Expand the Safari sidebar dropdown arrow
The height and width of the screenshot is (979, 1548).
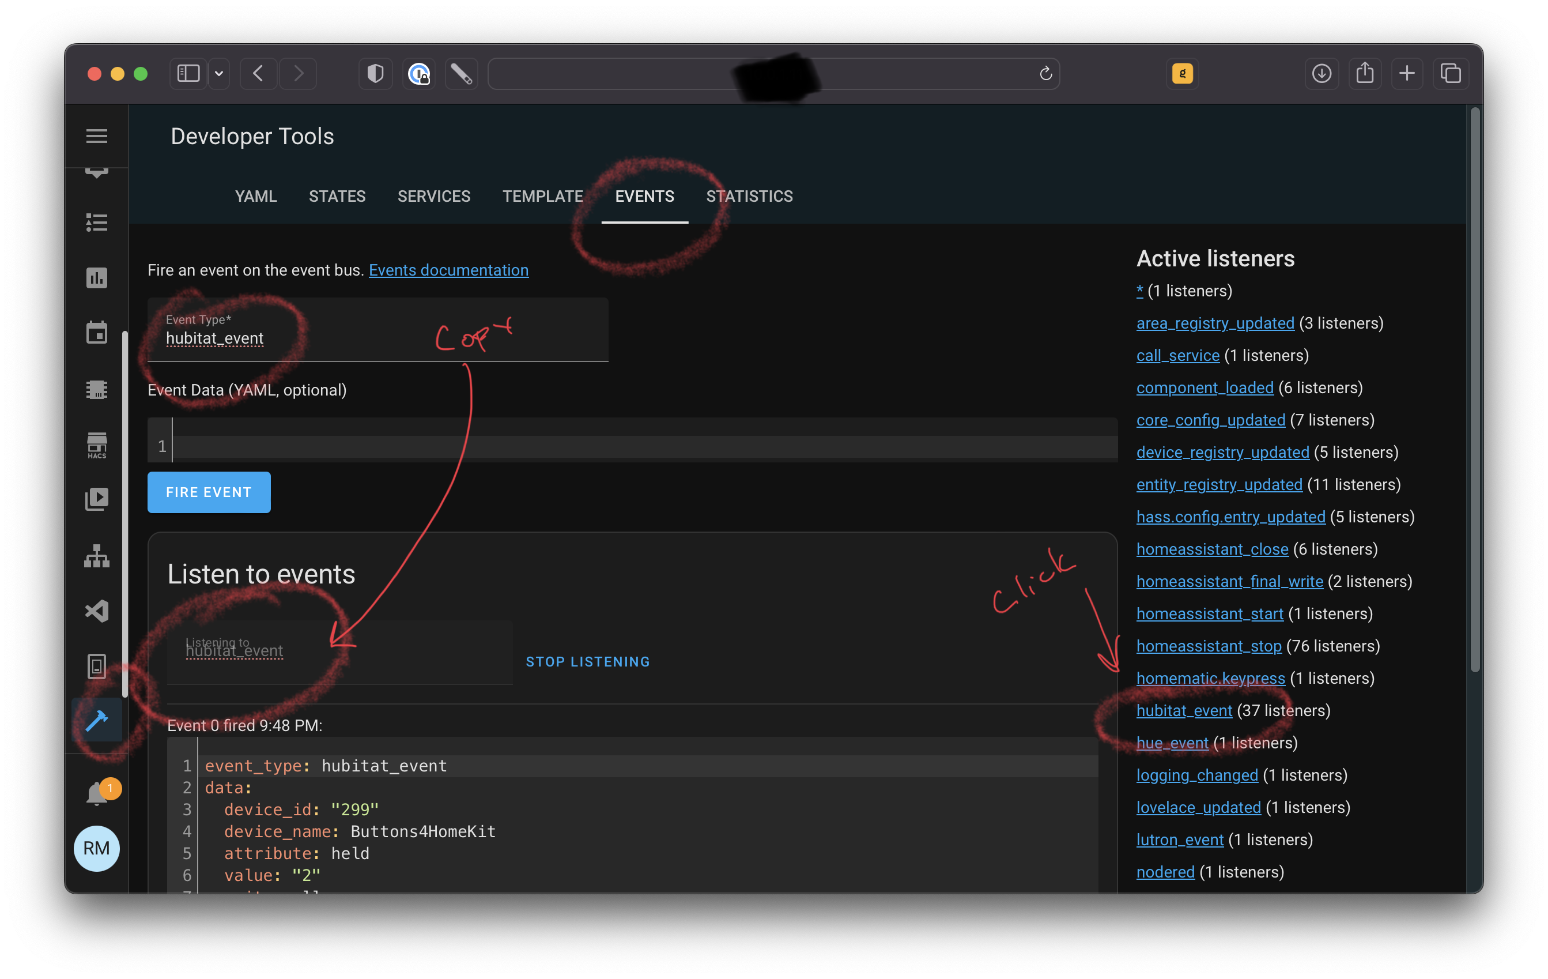click(x=218, y=73)
